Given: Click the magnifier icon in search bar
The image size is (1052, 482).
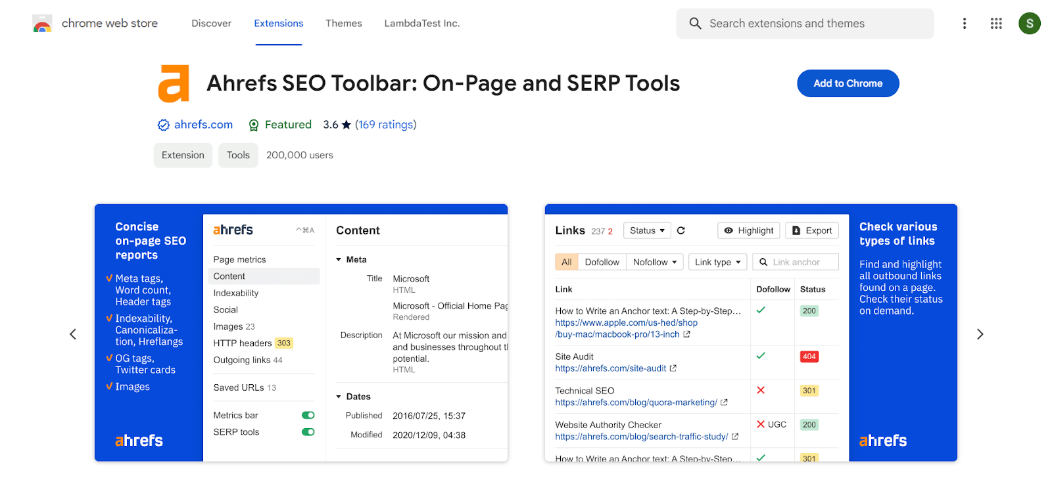Looking at the screenshot, I should (x=695, y=24).
